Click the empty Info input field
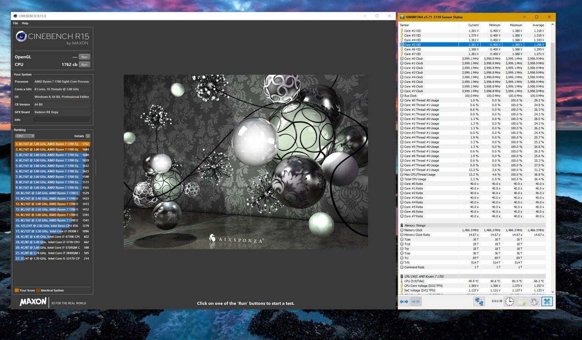The image size is (582, 340). tap(61, 120)
